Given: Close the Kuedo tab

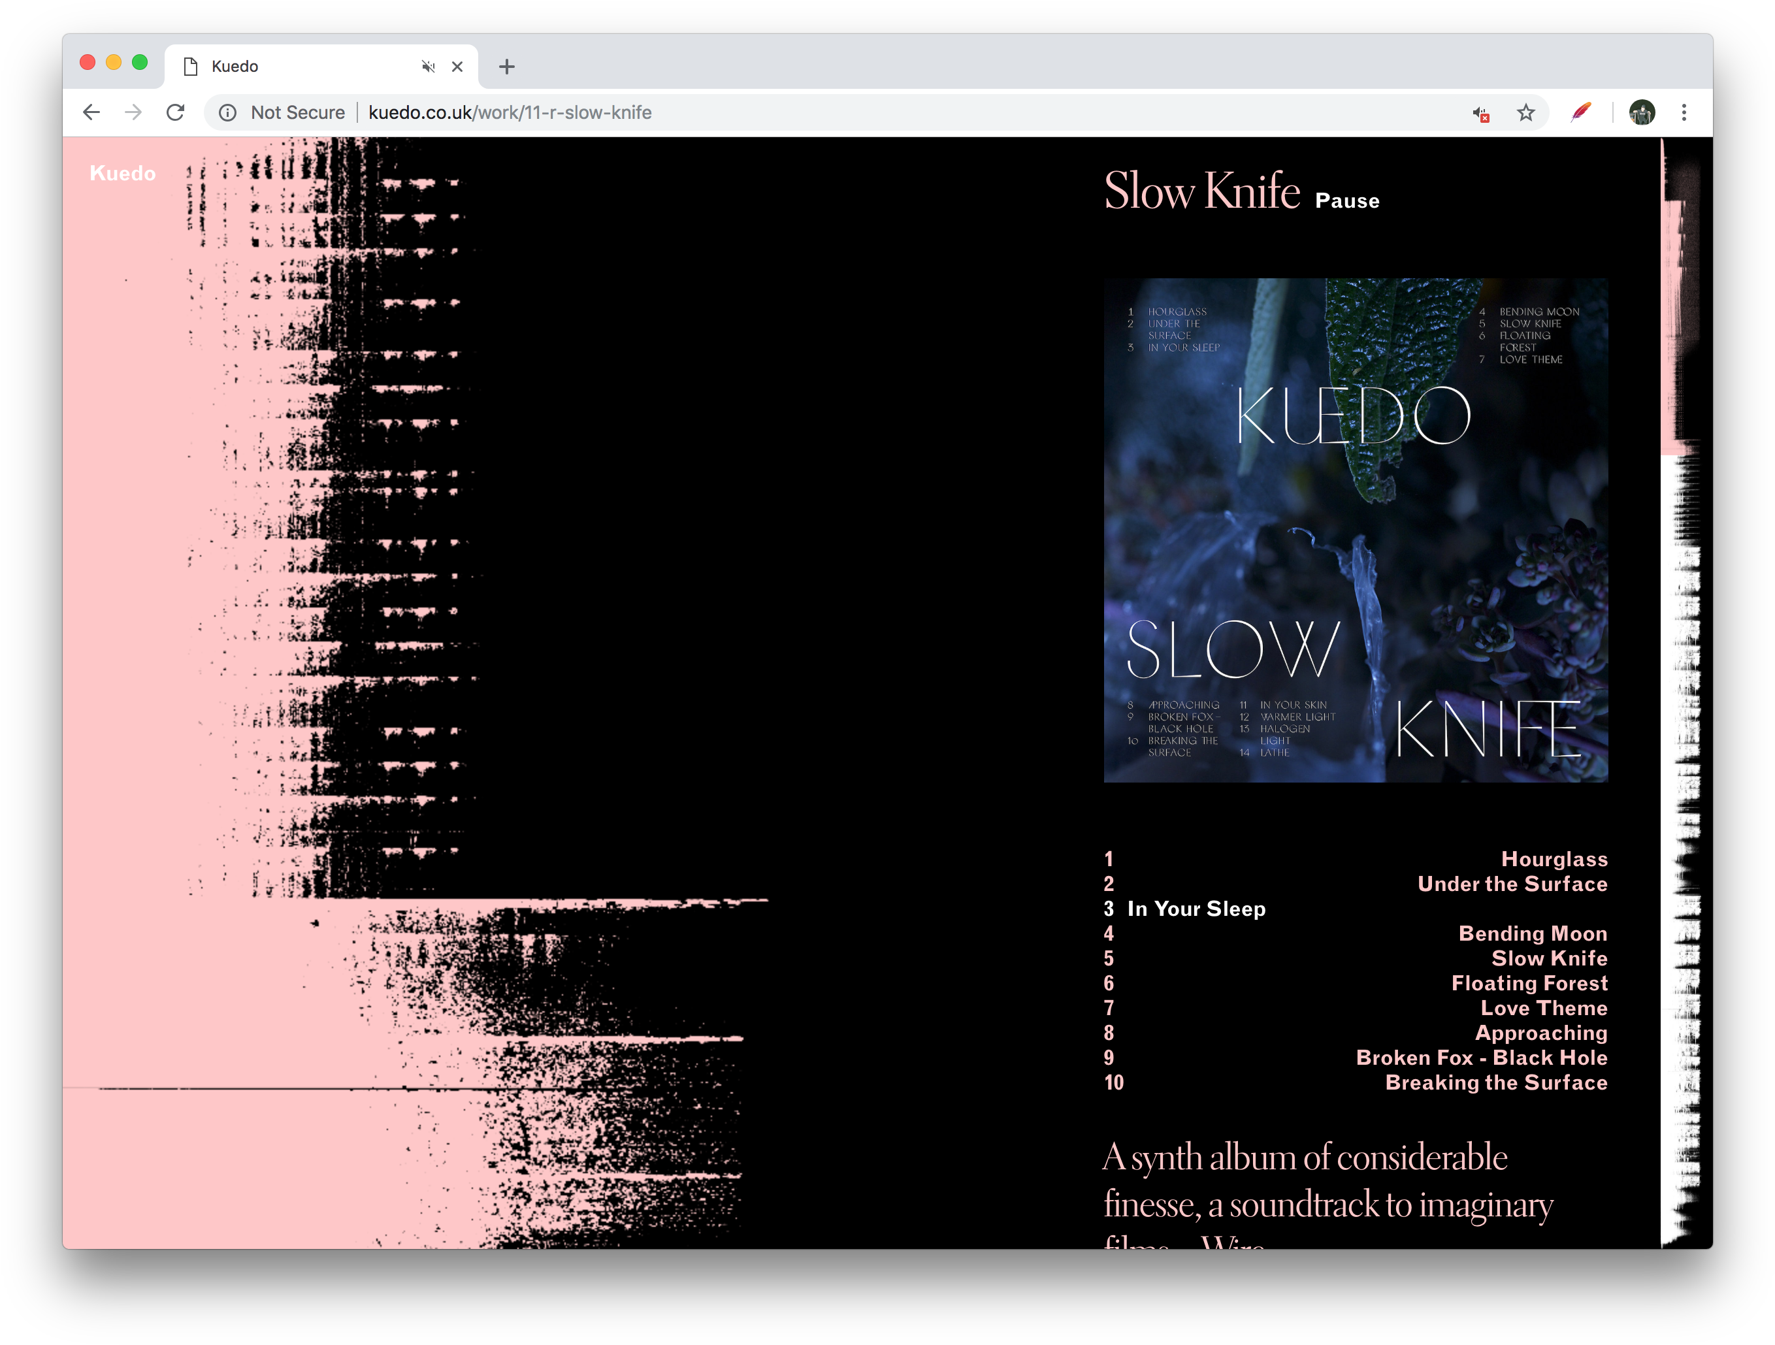Looking at the screenshot, I should 457,67.
